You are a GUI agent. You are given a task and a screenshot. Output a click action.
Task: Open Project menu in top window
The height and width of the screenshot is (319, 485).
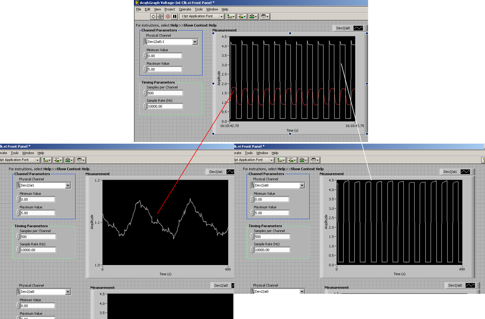pyautogui.click(x=170, y=9)
